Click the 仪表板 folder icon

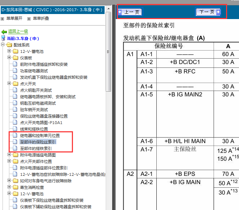tap(15, 58)
